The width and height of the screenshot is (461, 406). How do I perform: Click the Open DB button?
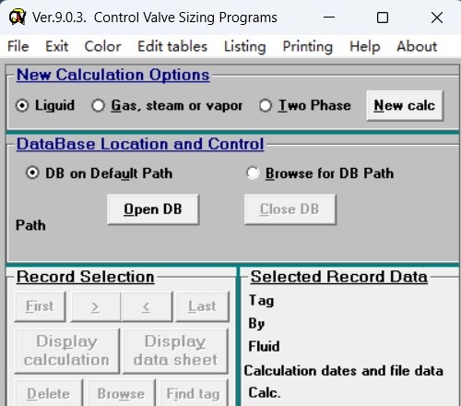(x=153, y=209)
